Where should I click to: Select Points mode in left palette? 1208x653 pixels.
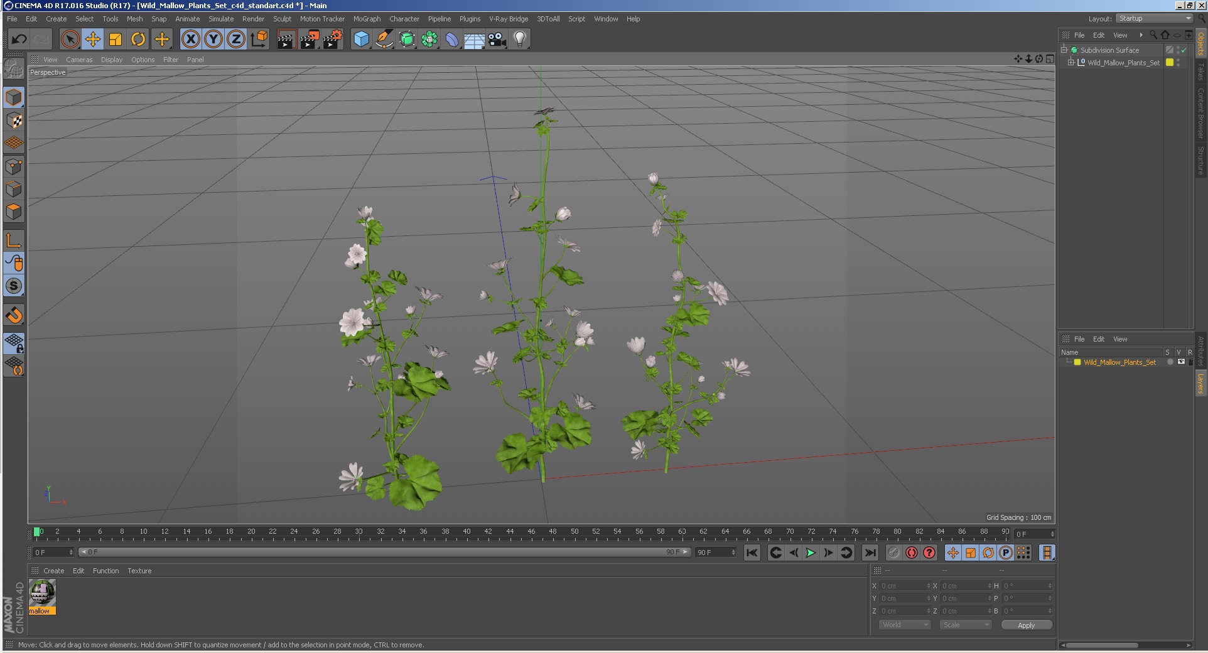(x=14, y=166)
